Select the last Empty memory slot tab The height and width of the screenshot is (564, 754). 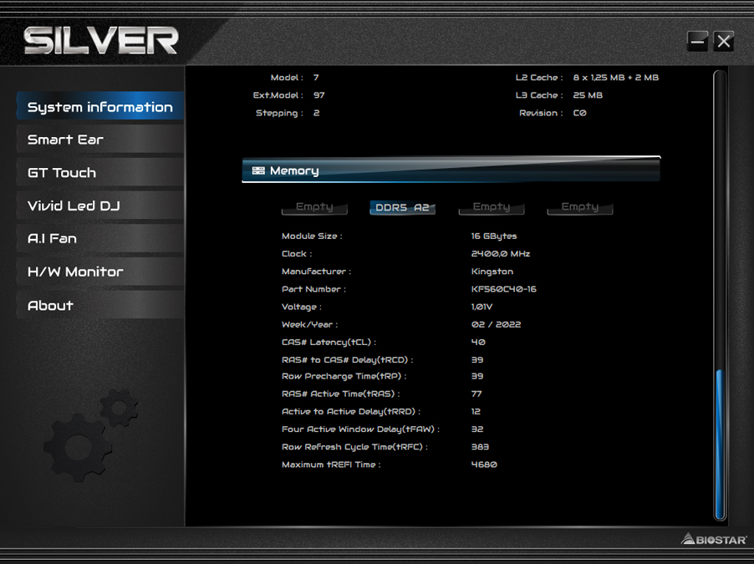coord(580,206)
